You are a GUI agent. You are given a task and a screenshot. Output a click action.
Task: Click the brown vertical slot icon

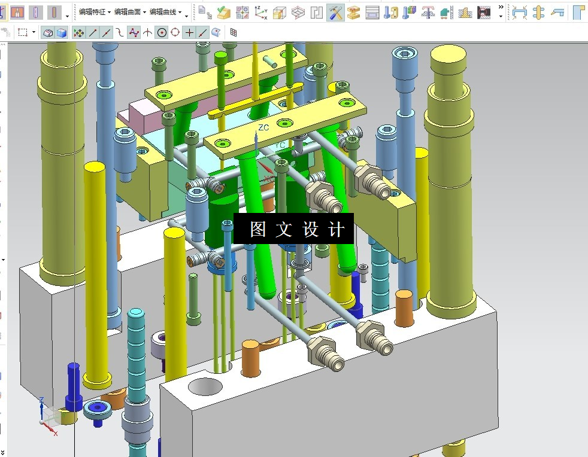54,12
